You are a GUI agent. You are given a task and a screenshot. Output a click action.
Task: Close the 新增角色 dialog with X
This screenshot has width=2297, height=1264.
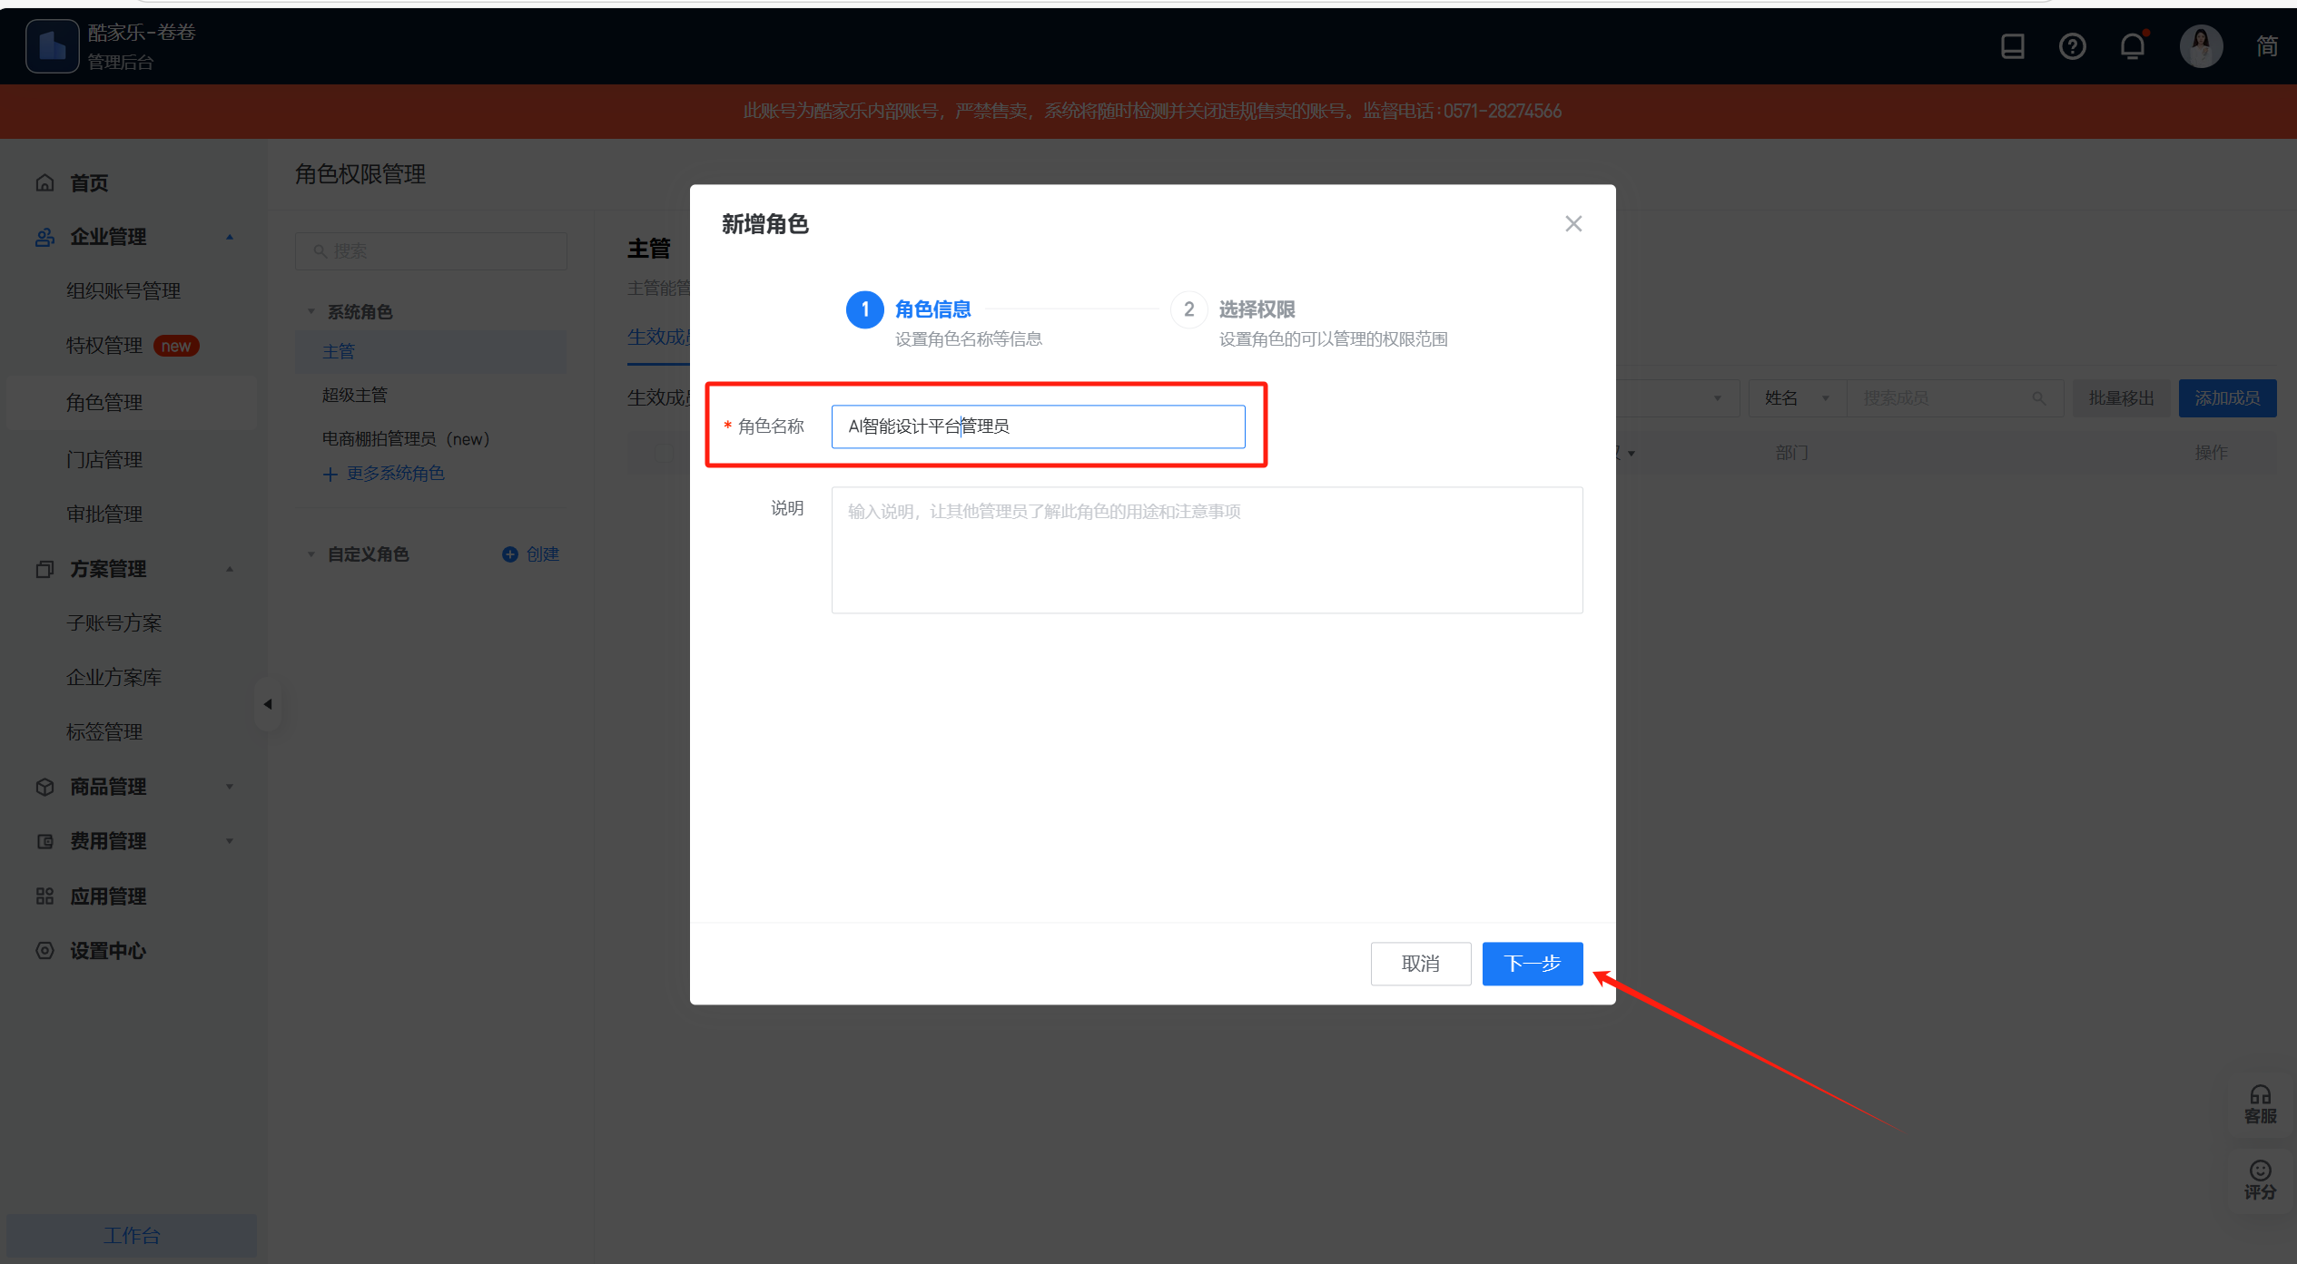tap(1573, 224)
